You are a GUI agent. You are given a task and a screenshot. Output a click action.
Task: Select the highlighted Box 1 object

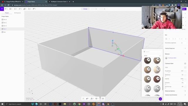pyautogui.click(x=12, y=29)
